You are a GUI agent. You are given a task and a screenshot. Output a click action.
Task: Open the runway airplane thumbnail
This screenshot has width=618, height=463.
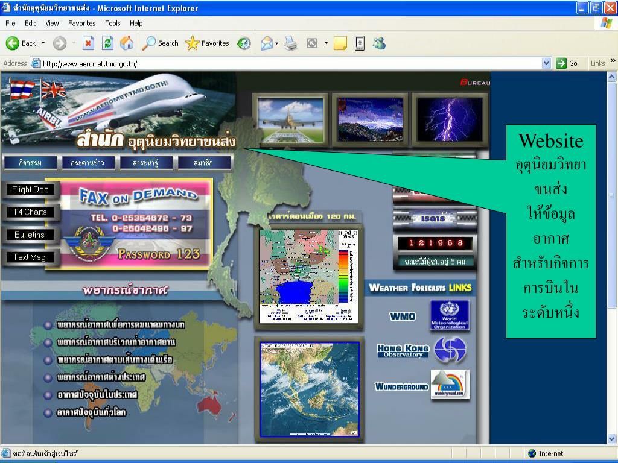pyautogui.click(x=290, y=120)
